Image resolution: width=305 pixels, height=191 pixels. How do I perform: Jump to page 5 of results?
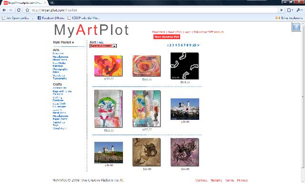pyautogui.click(x=179, y=45)
